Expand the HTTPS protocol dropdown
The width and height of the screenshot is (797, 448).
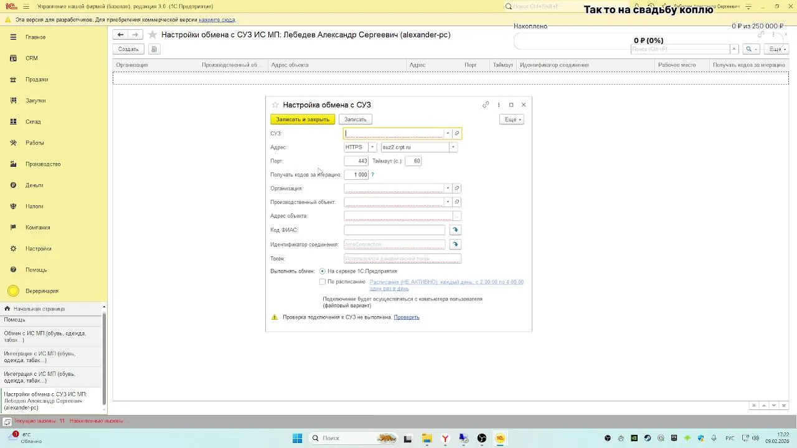[x=372, y=147]
